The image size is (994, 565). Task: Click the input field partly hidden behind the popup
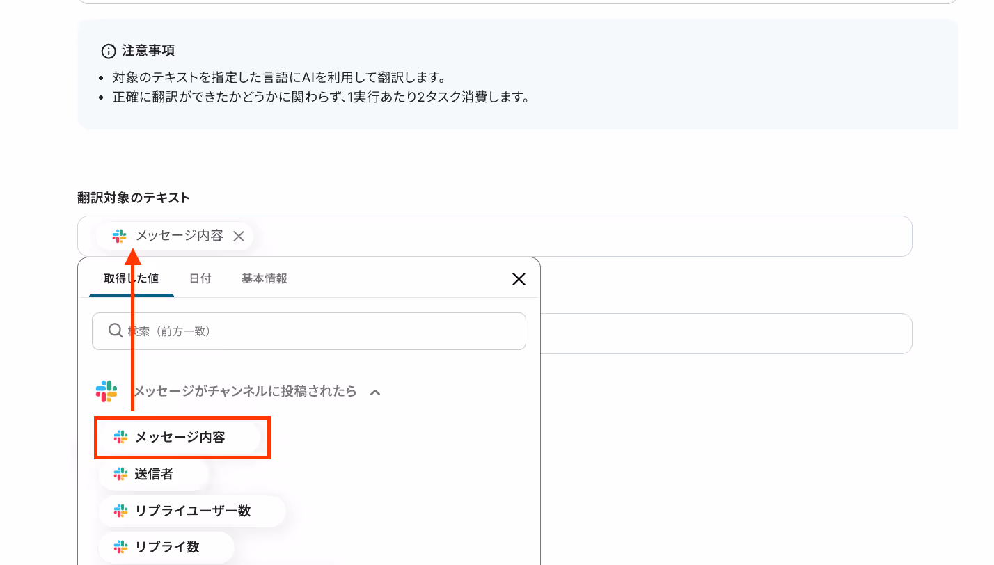point(726,334)
